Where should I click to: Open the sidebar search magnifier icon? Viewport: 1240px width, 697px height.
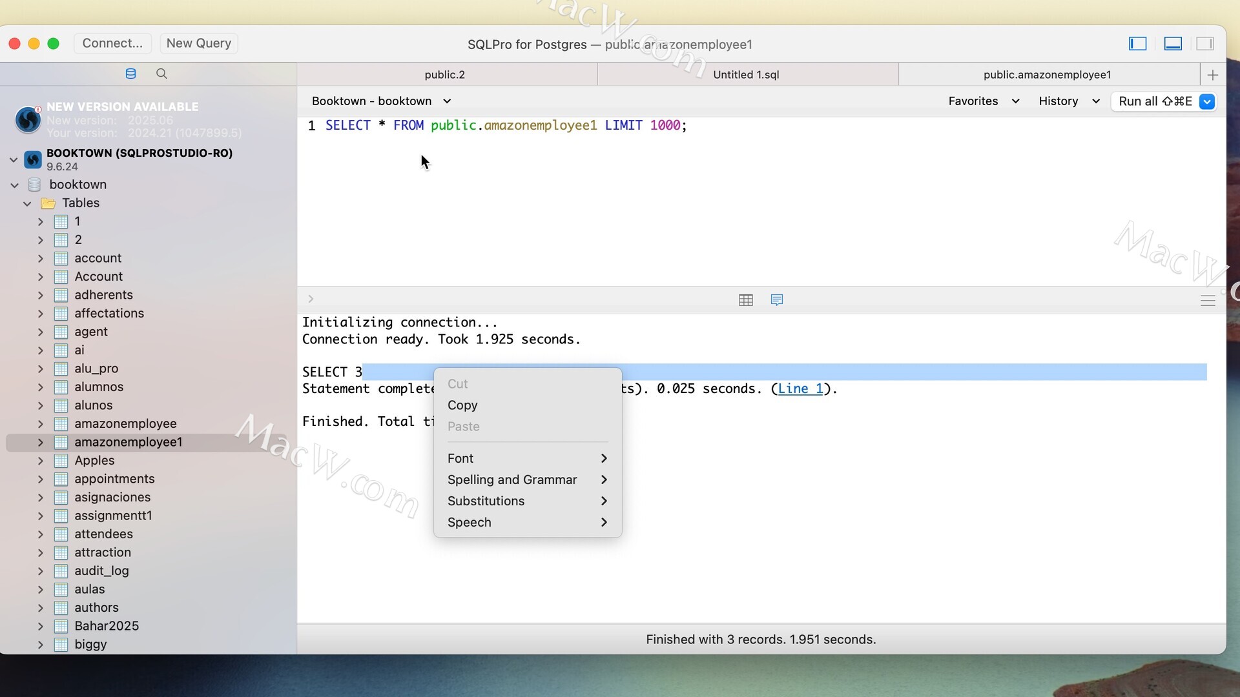pos(161,74)
